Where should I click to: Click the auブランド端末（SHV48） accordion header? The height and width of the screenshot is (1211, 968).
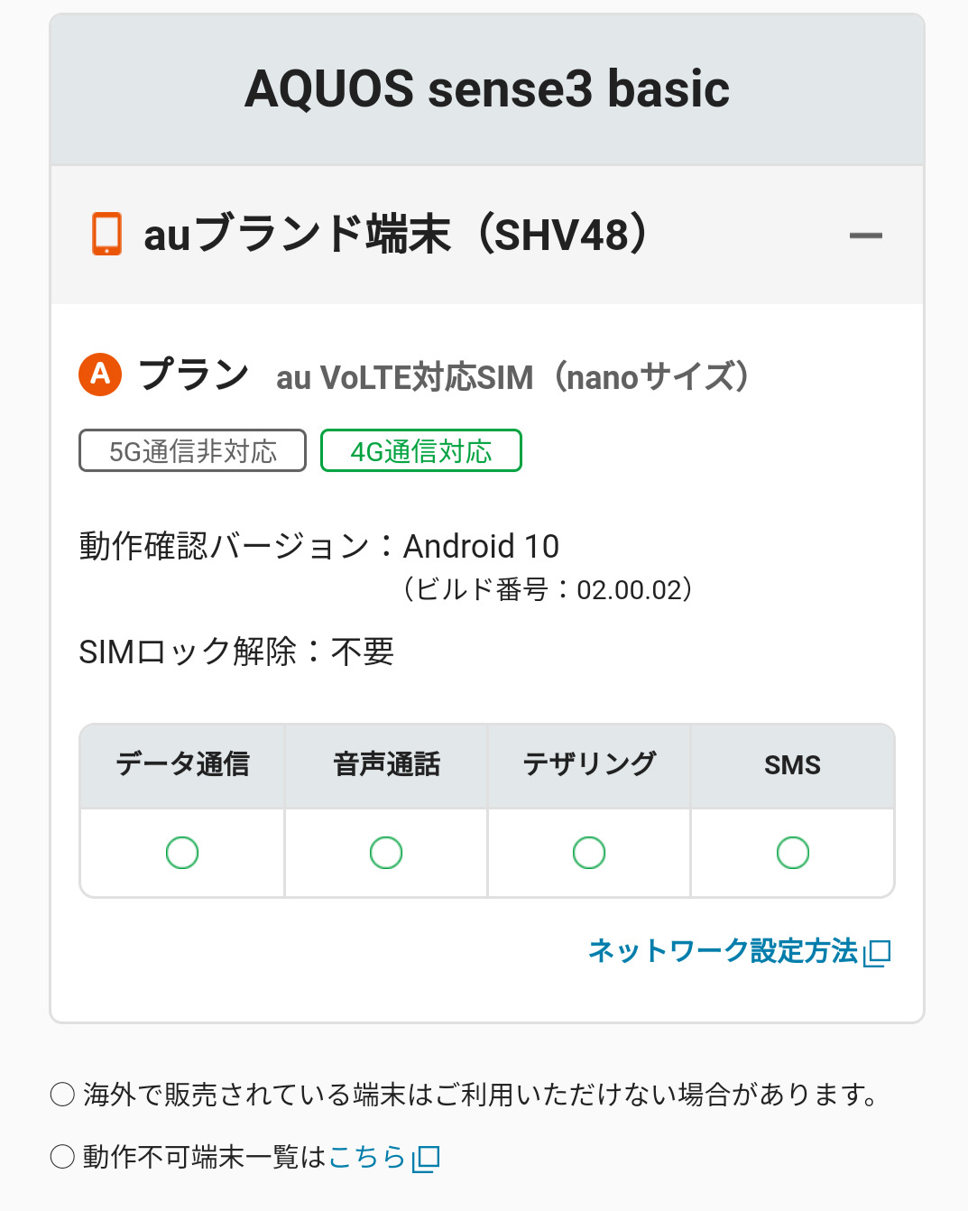pyautogui.click(x=396, y=235)
